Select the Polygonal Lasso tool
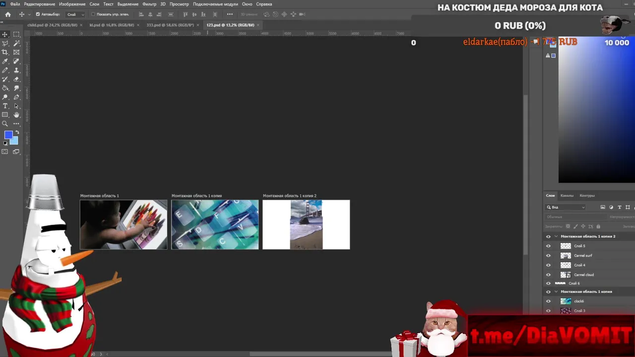635x357 pixels. [x=5, y=43]
